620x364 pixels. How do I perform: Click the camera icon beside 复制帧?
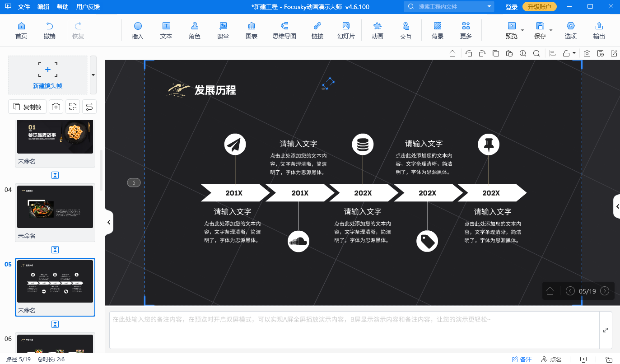(56, 107)
